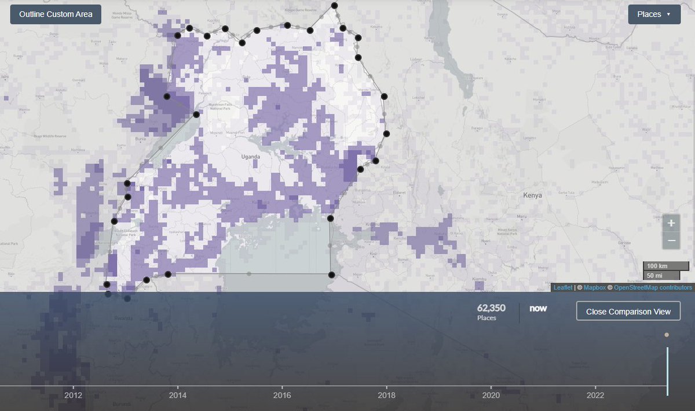Select the current-date dot marker on timeline
The height and width of the screenshot is (411, 695).
(x=667, y=335)
